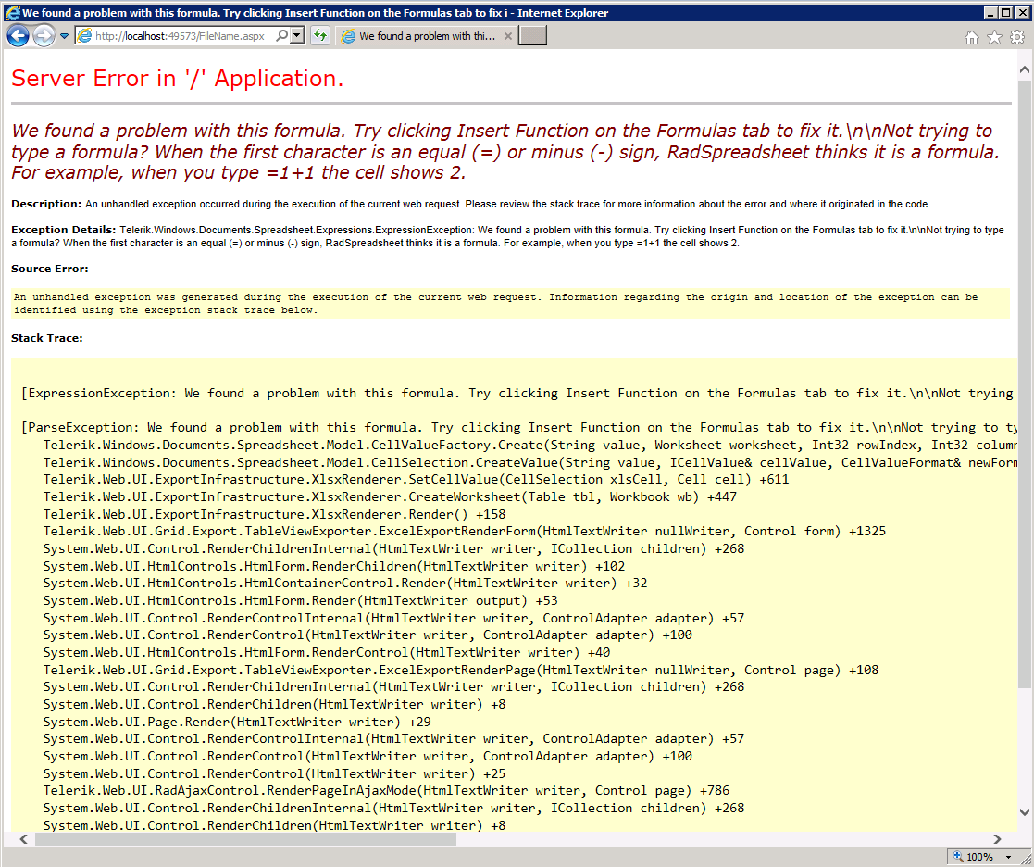Click the browser Back arrow button
1034x867 pixels.
pyautogui.click(x=18, y=35)
